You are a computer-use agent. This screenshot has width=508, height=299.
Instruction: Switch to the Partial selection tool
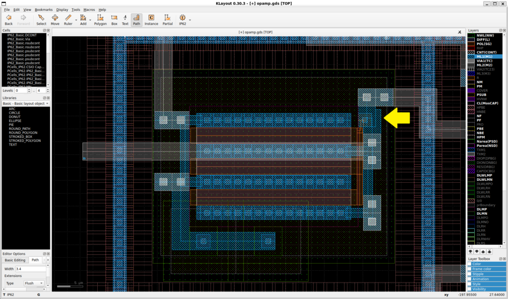click(168, 19)
